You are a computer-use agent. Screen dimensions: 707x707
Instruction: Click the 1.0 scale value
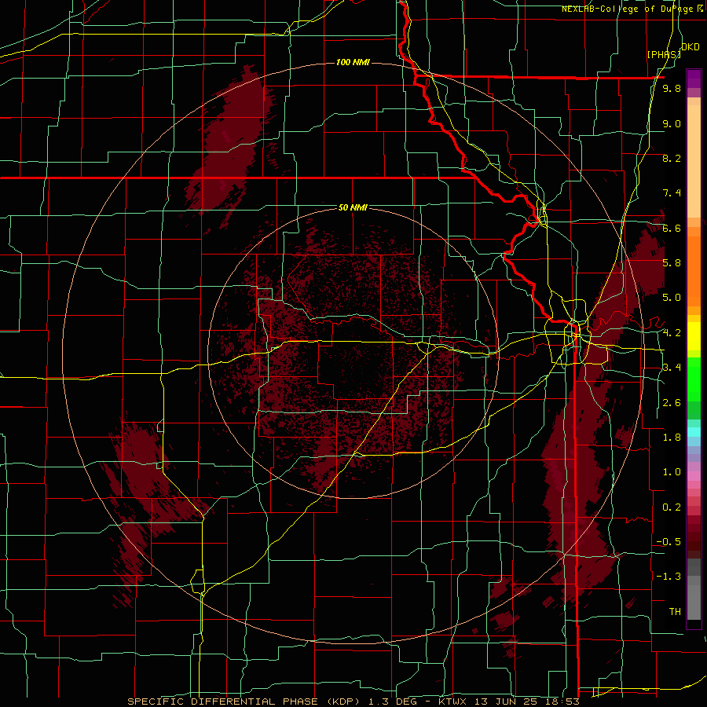672,472
